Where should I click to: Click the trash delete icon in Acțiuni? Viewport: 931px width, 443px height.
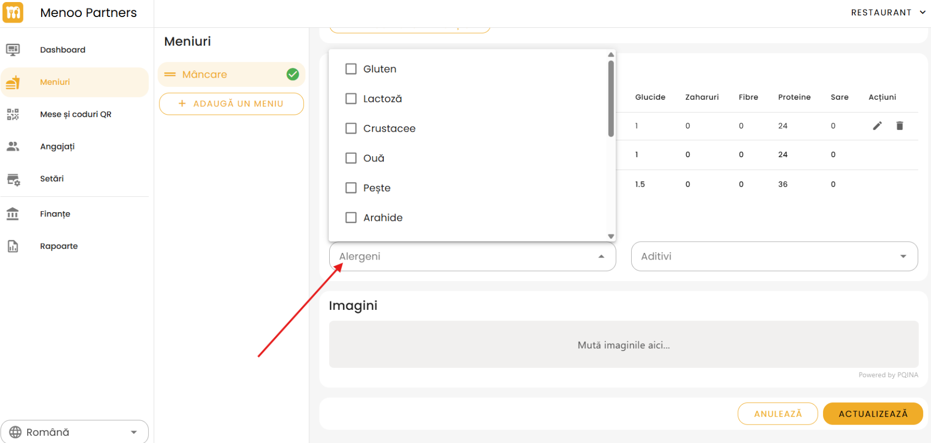tap(900, 126)
